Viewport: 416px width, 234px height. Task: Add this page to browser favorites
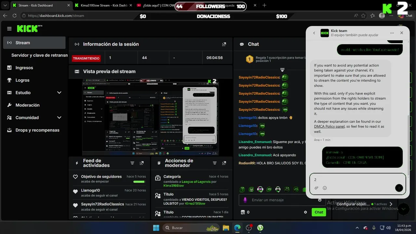pyautogui.click(x=363, y=16)
